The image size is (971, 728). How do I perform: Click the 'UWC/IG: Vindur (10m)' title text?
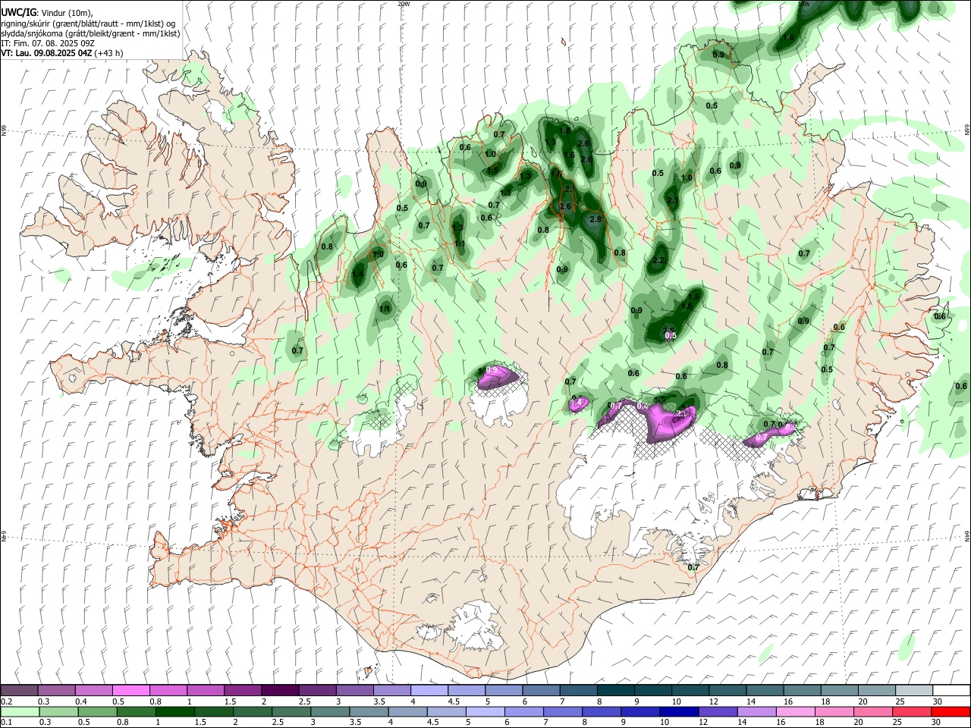click(47, 13)
